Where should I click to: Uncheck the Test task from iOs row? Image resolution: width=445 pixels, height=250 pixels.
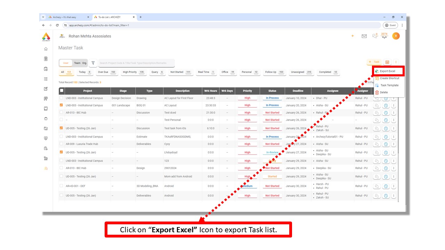pos(62,128)
